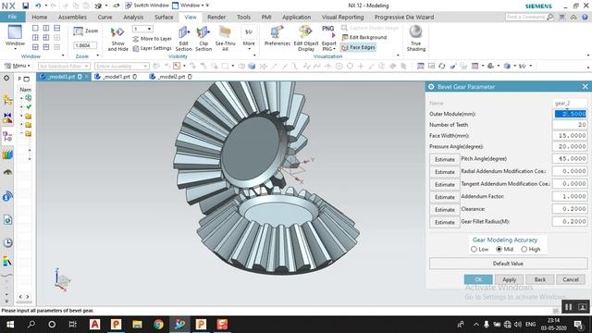Click Back button
Viewport: 592px width, 333px height.
[540, 279]
